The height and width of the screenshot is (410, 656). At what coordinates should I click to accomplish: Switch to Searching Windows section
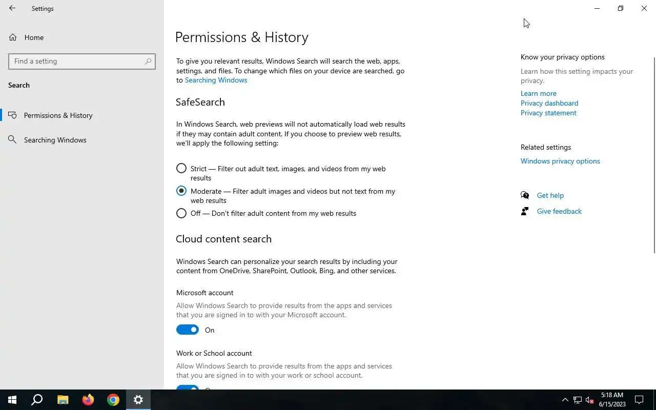(55, 140)
